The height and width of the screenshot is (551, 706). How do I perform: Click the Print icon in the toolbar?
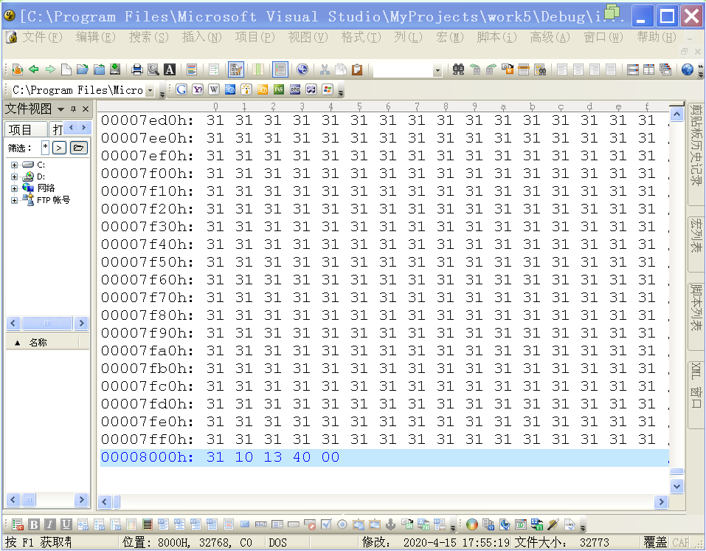pos(136,69)
